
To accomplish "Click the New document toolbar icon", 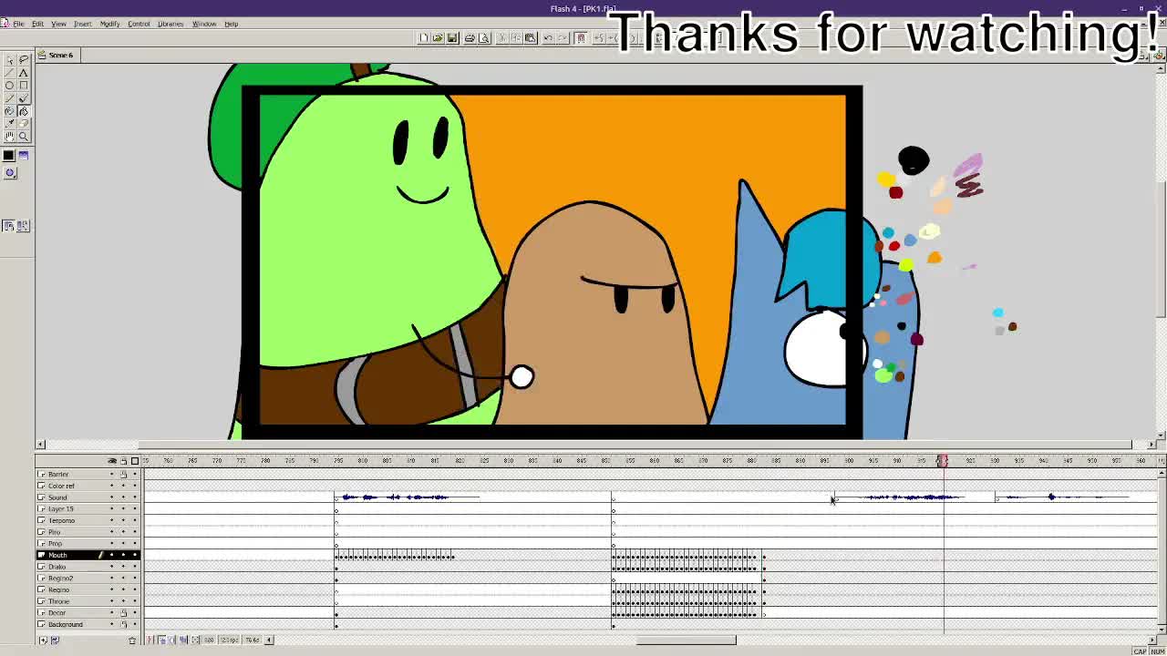I will (x=423, y=38).
